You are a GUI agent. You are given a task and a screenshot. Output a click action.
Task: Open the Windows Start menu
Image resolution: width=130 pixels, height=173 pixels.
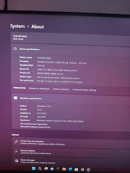coord(34,168)
